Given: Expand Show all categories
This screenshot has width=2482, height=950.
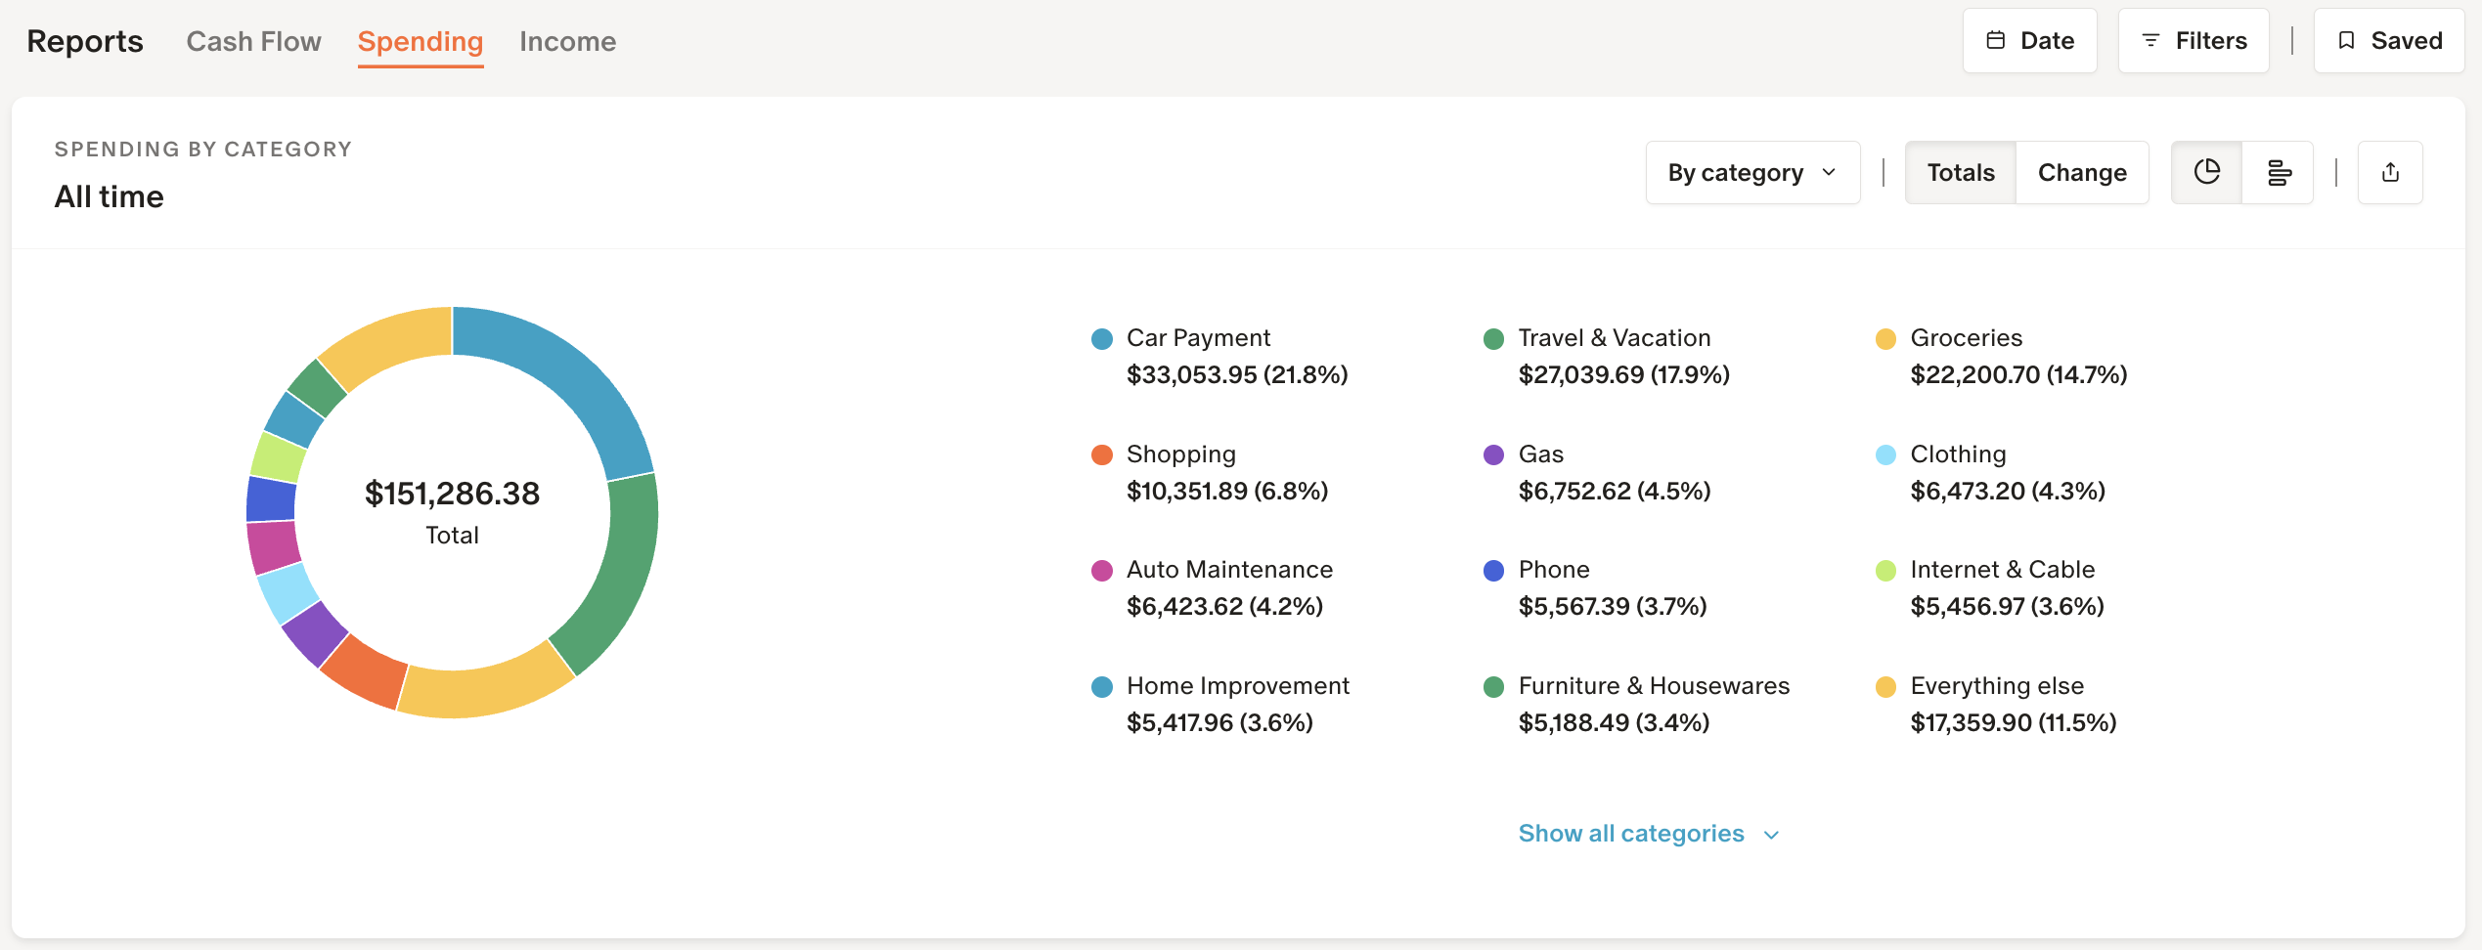Looking at the screenshot, I should click(1630, 834).
